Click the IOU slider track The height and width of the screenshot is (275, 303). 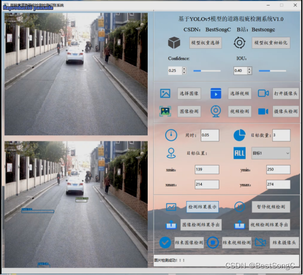point(272,71)
